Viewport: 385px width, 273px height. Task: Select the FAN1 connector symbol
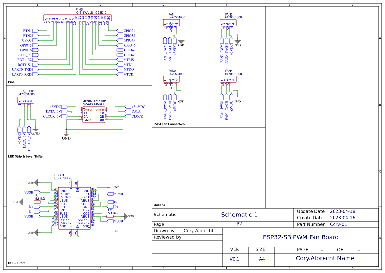(x=171, y=23)
